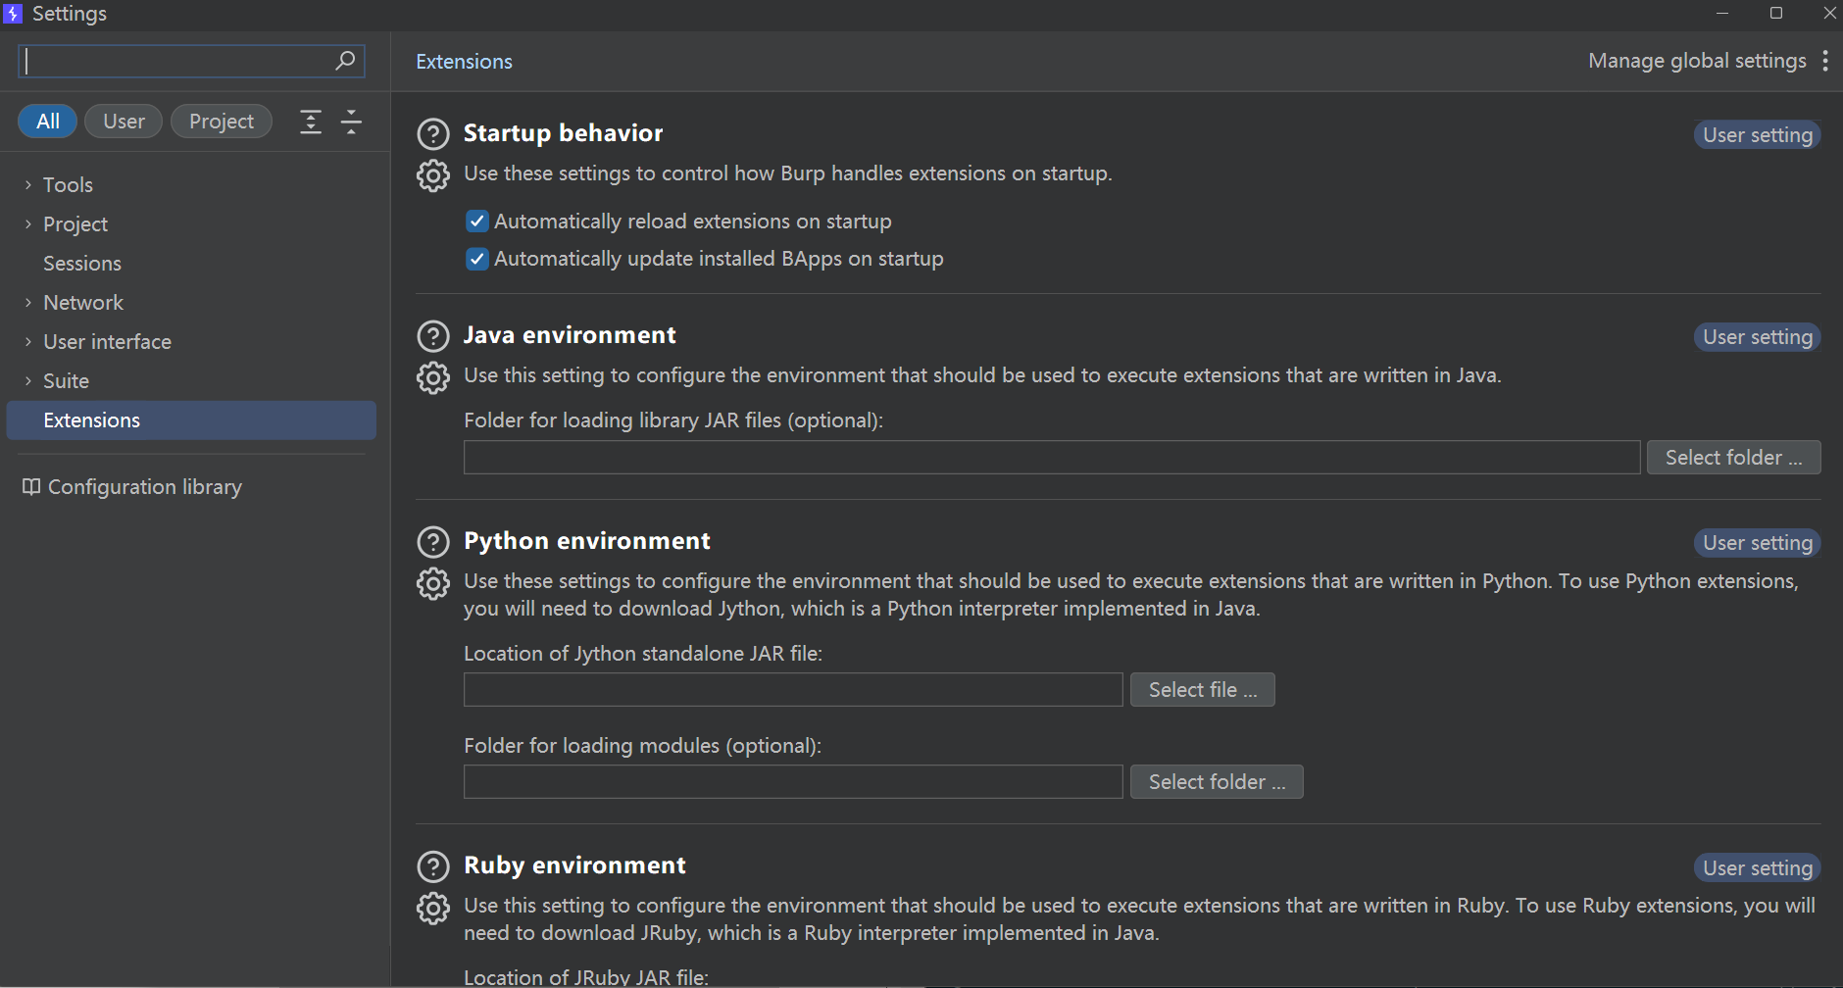Click the search magnifier icon
Image resolution: width=1843 pixels, height=988 pixels.
tap(345, 61)
